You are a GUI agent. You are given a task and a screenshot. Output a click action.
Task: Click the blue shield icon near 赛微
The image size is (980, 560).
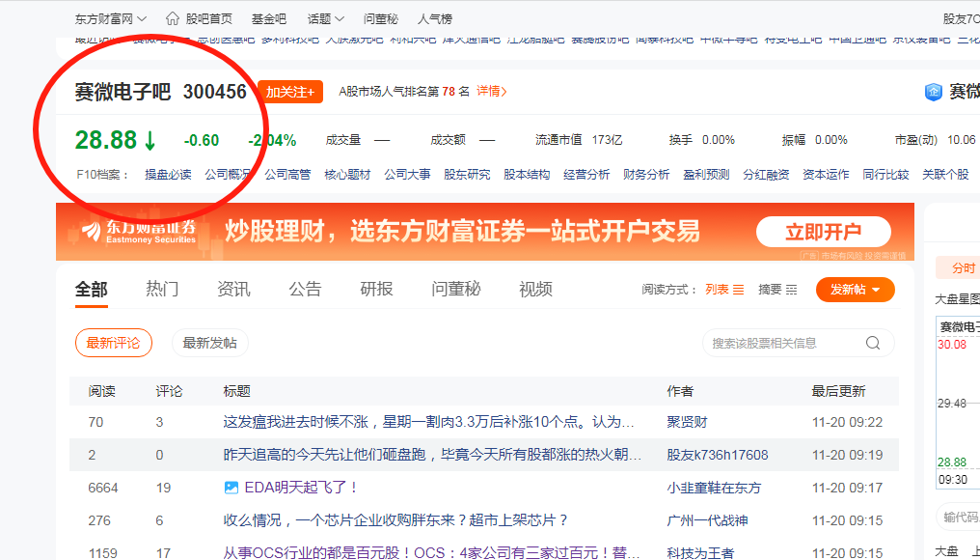coord(933,92)
